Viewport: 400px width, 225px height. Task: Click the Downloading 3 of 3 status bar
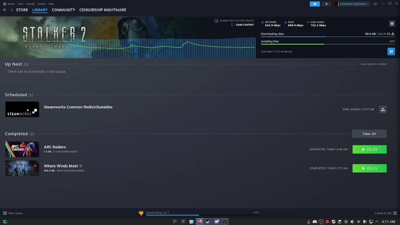tap(202, 213)
